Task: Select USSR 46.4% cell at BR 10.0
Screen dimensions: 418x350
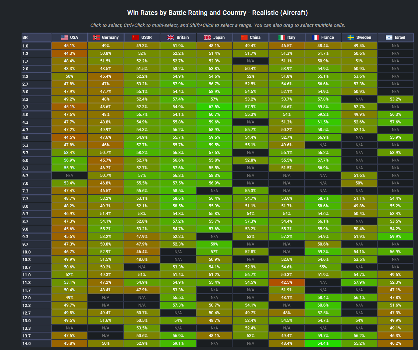Action: click(142, 252)
